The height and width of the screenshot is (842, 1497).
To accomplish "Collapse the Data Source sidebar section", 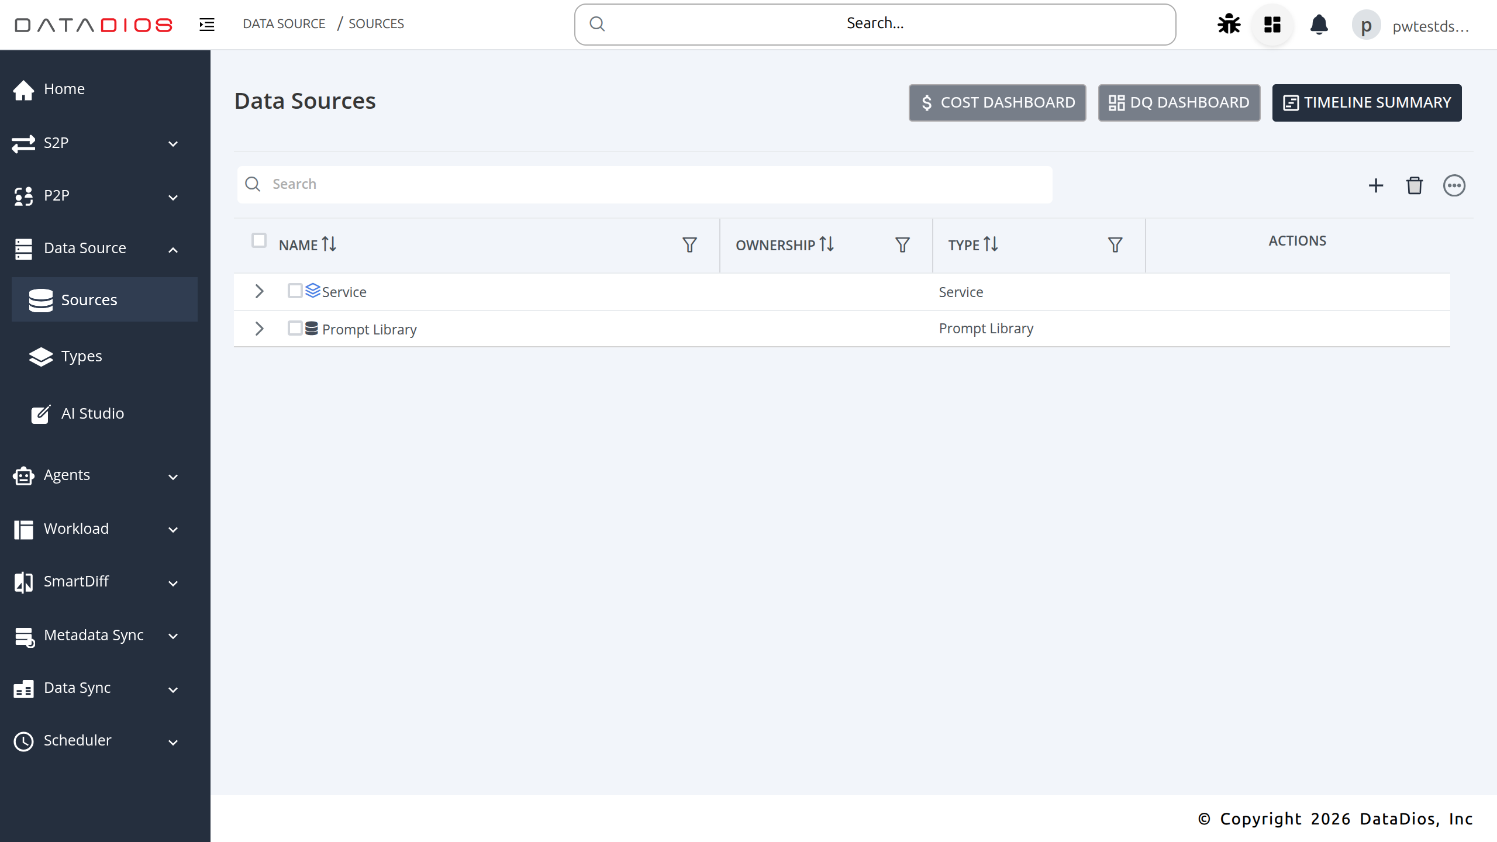I will [x=173, y=249].
